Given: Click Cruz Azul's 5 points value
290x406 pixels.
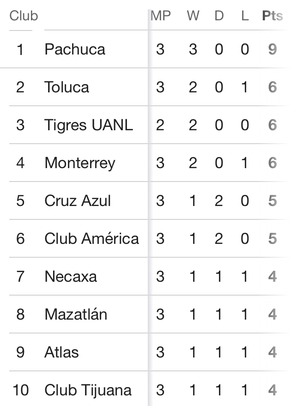Looking at the screenshot, I should coord(272,200).
